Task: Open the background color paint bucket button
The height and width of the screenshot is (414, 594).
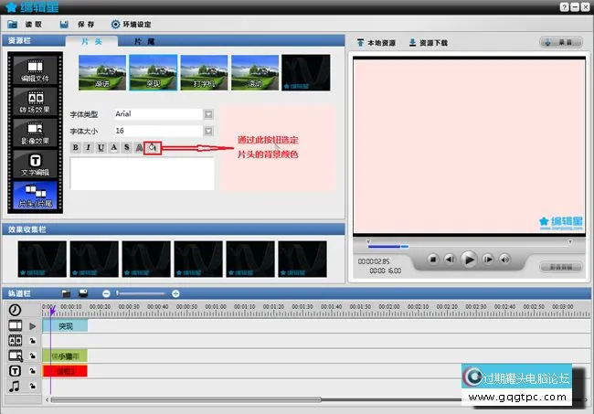Action: 153,147
